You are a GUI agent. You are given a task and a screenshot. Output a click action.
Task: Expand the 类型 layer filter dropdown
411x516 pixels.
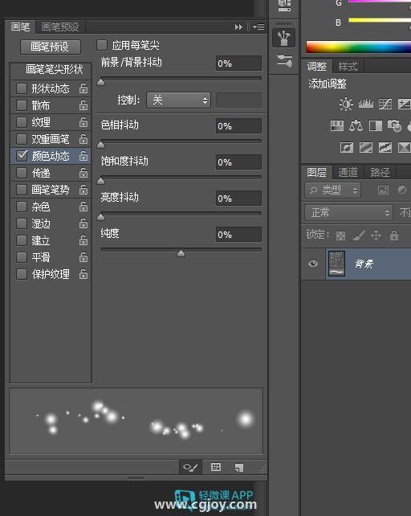pos(333,190)
